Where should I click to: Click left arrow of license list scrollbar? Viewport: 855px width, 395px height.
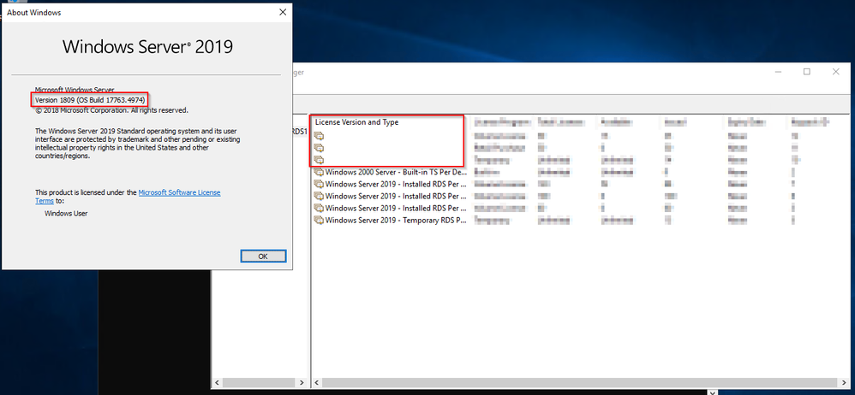316,382
